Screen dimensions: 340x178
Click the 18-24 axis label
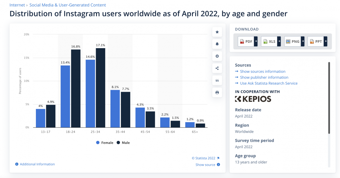(71, 132)
